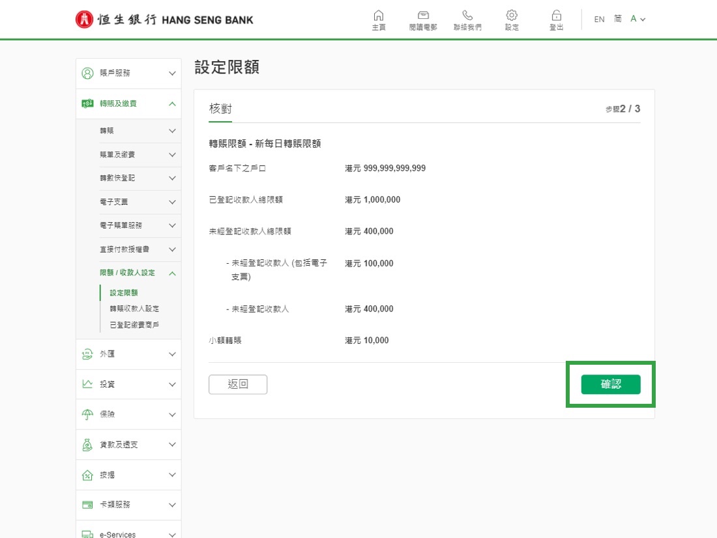Open the 閱讀電郵 mail icon

click(423, 16)
